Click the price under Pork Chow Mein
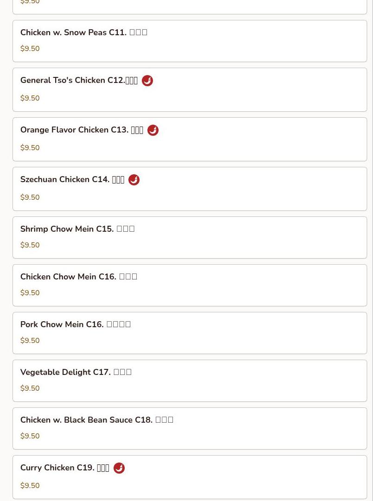This screenshot has height=501, width=382. pos(30,341)
